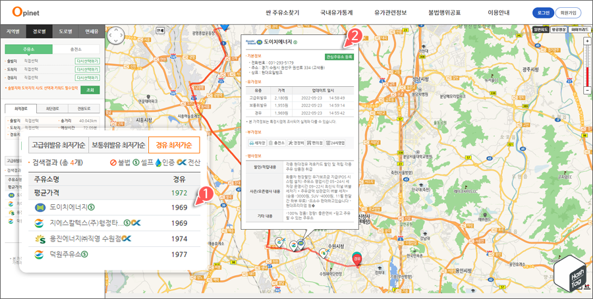Switch to the 면세유 tab
This screenshot has height=299, width=593.
pos(92,32)
